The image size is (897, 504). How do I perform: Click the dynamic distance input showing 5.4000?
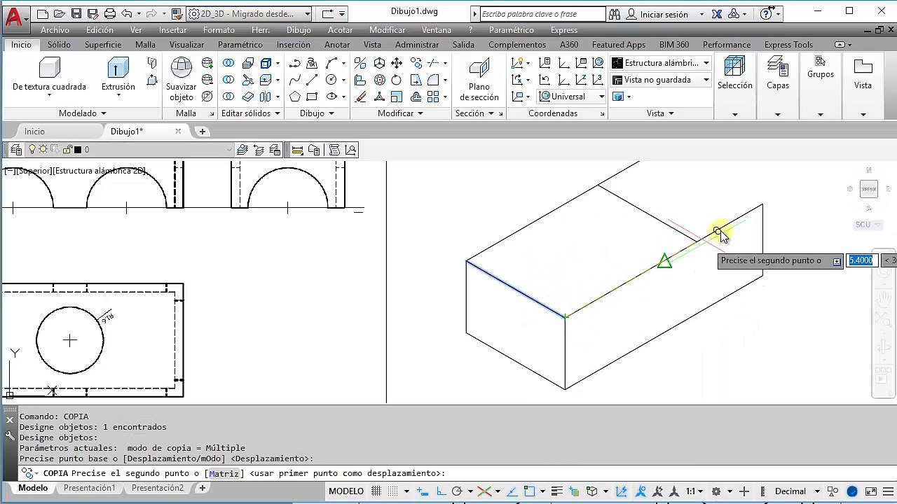[x=861, y=260]
